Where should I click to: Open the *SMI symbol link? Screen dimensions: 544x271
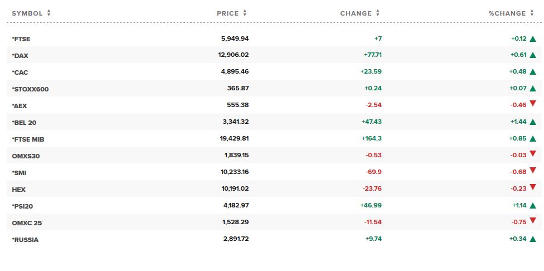(x=19, y=173)
